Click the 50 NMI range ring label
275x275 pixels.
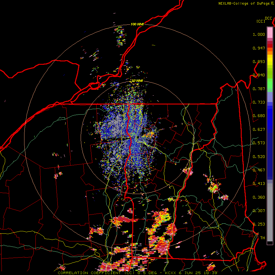pos(137,81)
